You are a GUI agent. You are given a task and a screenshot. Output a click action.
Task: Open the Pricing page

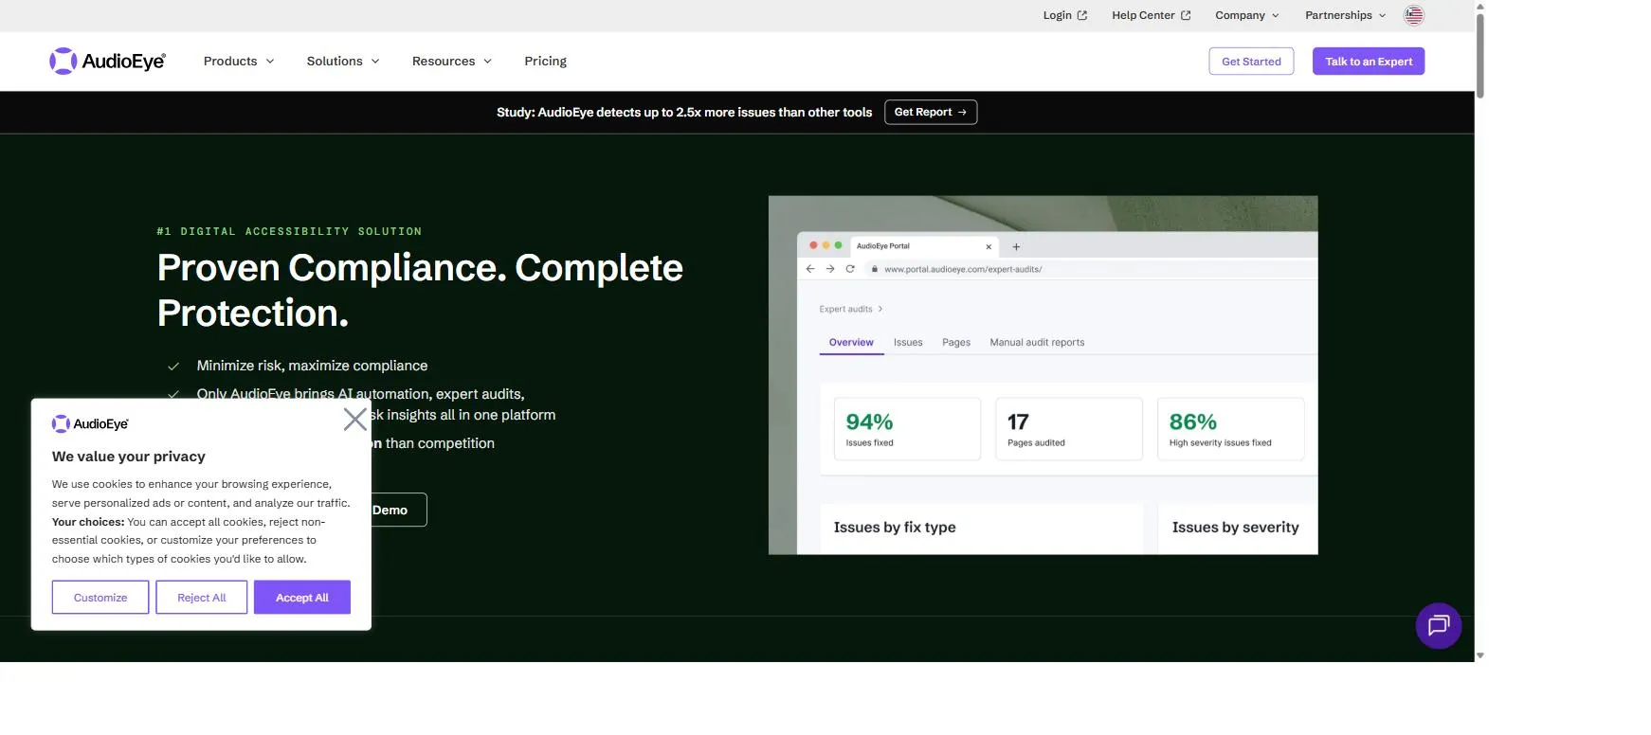[x=545, y=62]
